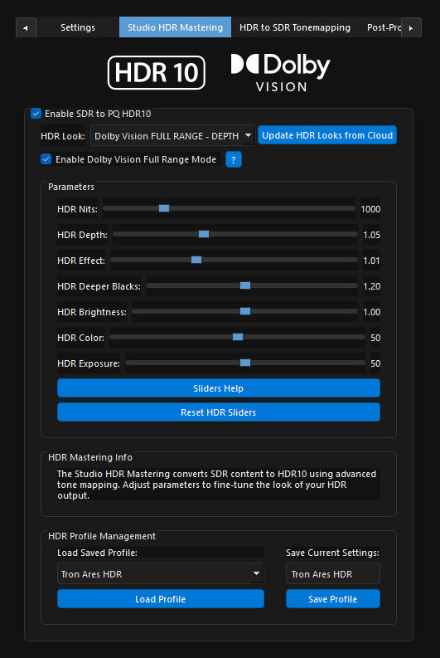Open help for Dolby Vision Full Range Mode
Image resolution: width=440 pixels, height=658 pixels.
coord(234,159)
